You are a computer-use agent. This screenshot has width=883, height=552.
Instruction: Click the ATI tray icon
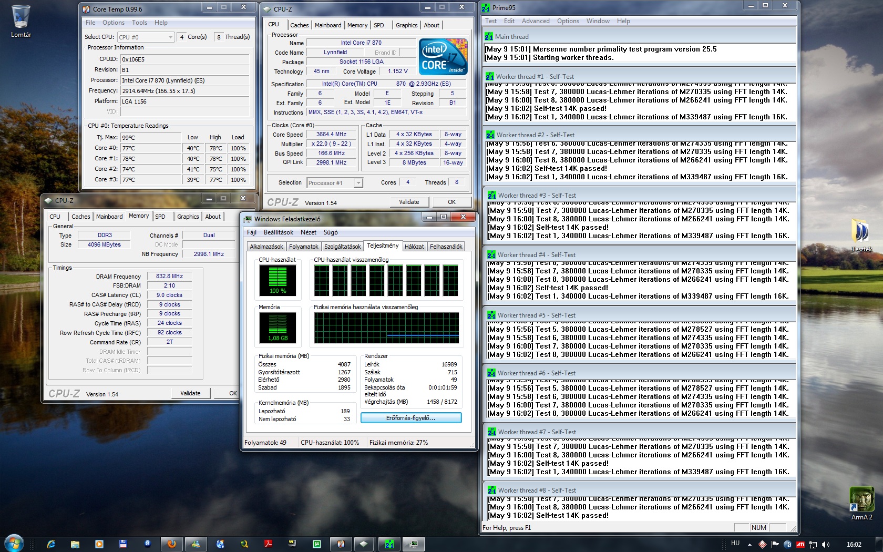(x=800, y=545)
